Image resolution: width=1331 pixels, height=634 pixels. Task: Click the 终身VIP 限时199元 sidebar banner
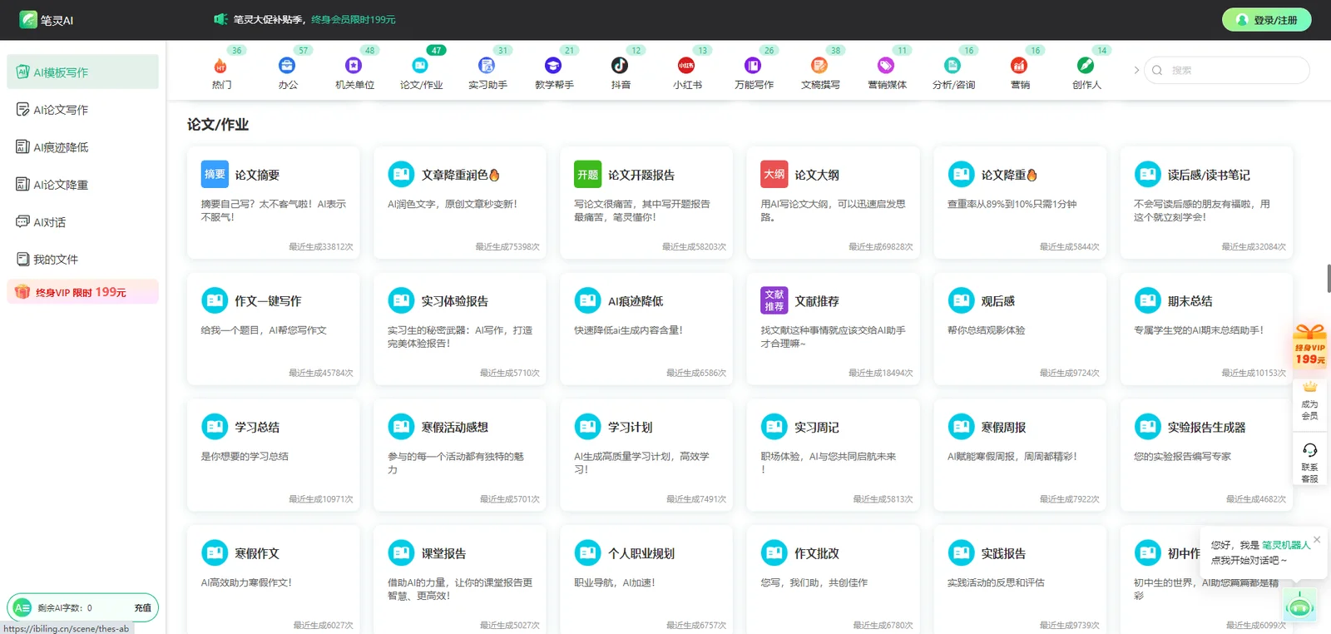point(82,292)
